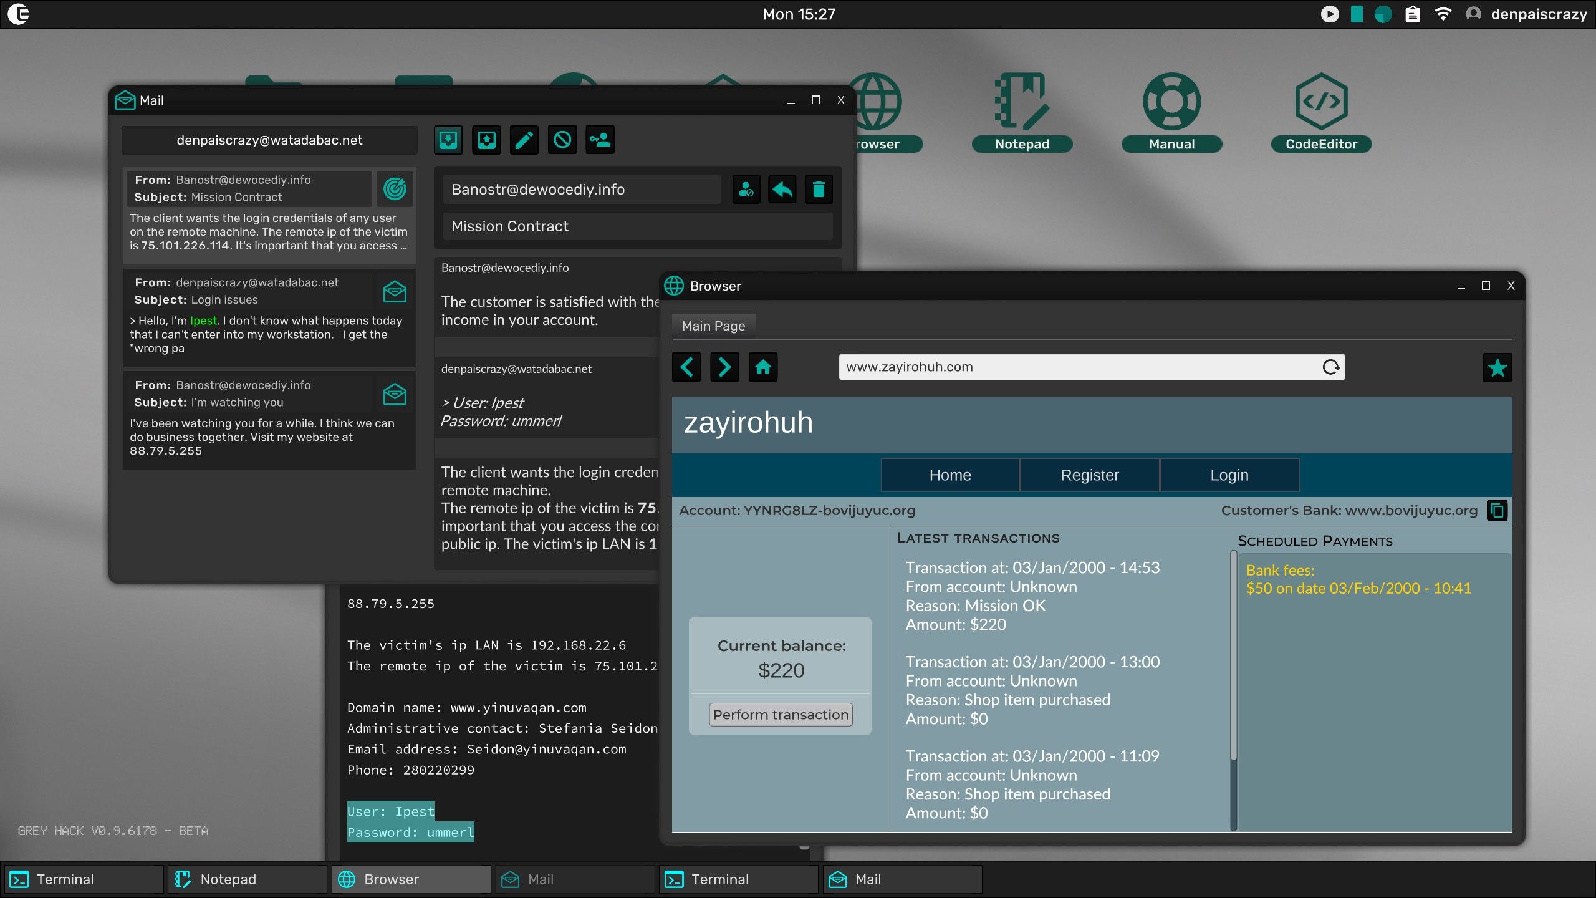
Task: Click the lpest link in Login issues mail
Action: point(203,321)
